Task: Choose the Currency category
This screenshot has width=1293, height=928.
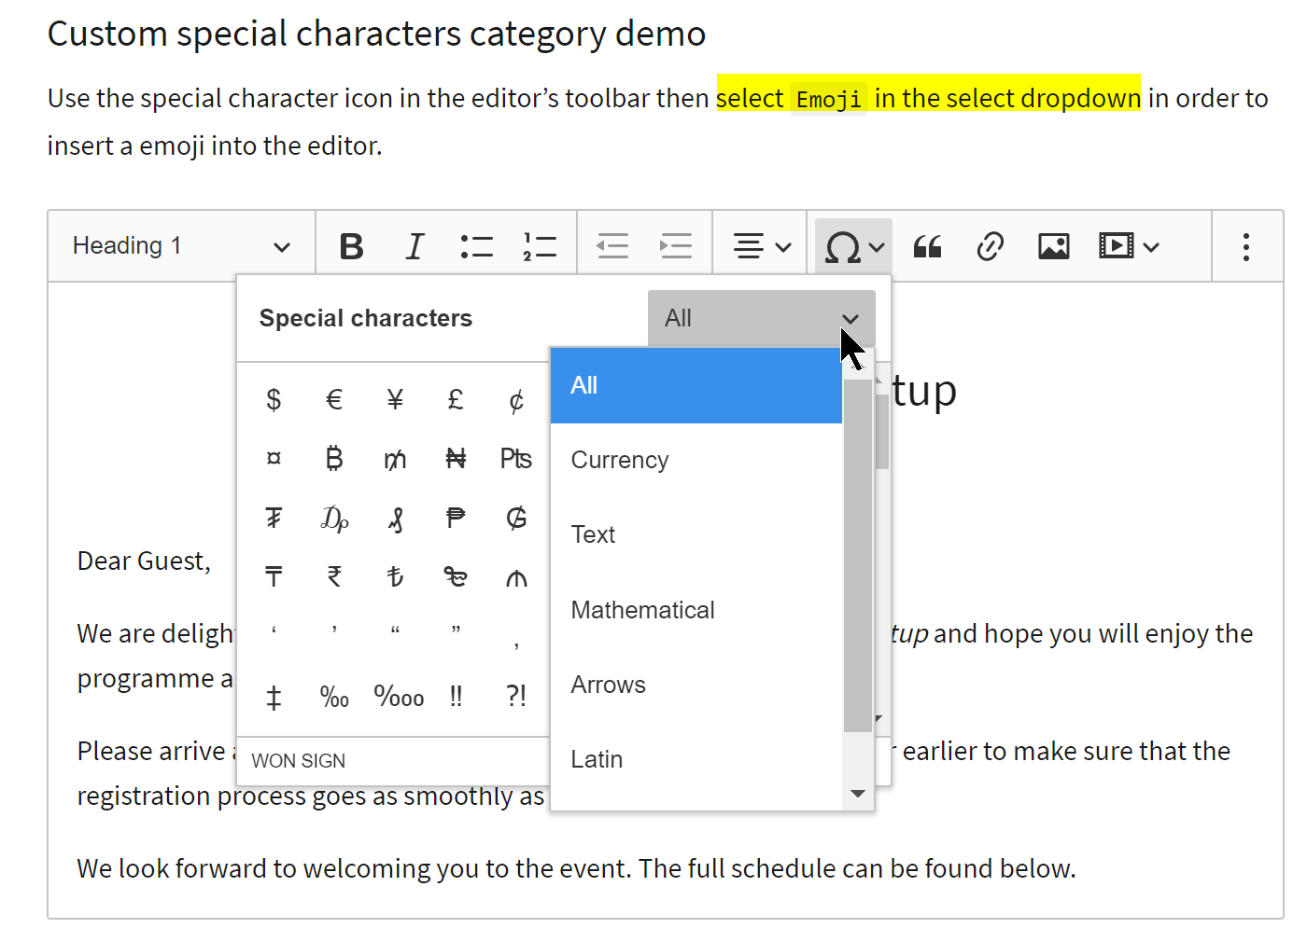Action: 696,461
